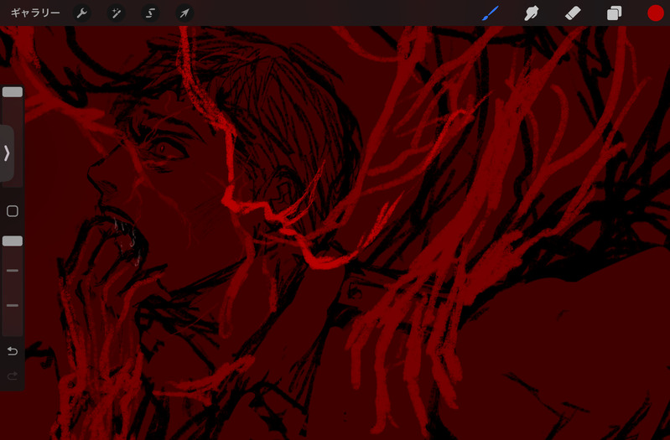The width and height of the screenshot is (670, 440).
Task: Expand the sidebar chevron tab
Action: click(x=7, y=153)
